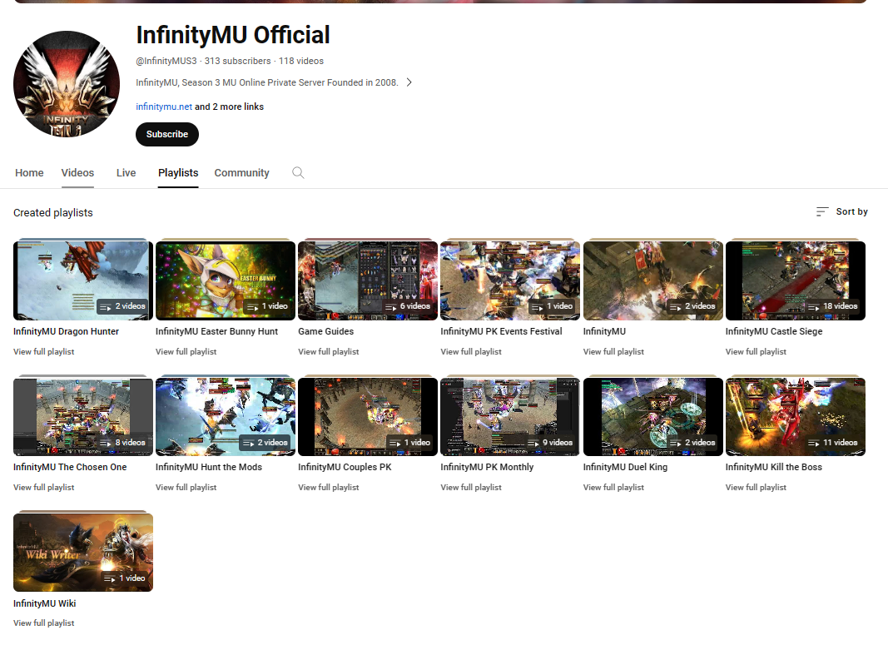The width and height of the screenshot is (888, 645).
Task: Click the 'InfinityMU Wiki' title
Action: (45, 603)
